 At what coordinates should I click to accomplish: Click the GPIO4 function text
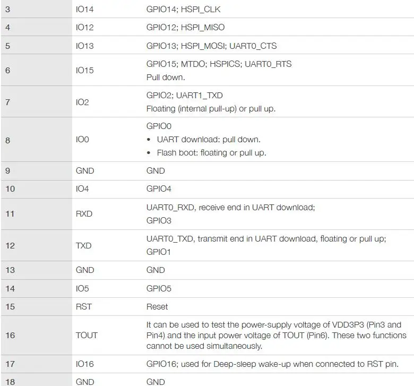[x=159, y=188]
